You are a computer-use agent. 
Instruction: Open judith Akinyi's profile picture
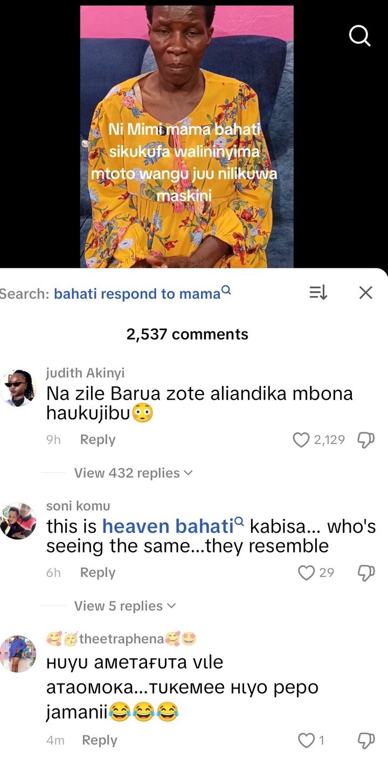(x=18, y=388)
